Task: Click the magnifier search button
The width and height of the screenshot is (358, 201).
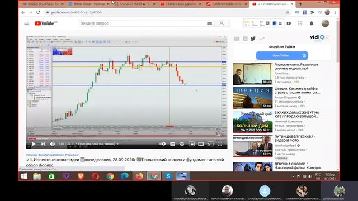Action: [x=222, y=23]
